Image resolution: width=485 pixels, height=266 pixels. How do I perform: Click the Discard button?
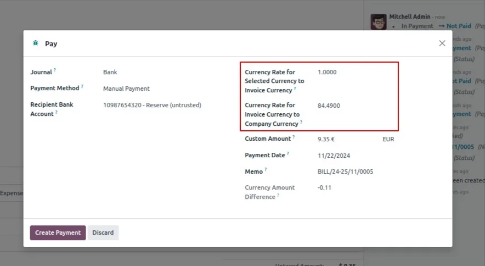coord(103,232)
